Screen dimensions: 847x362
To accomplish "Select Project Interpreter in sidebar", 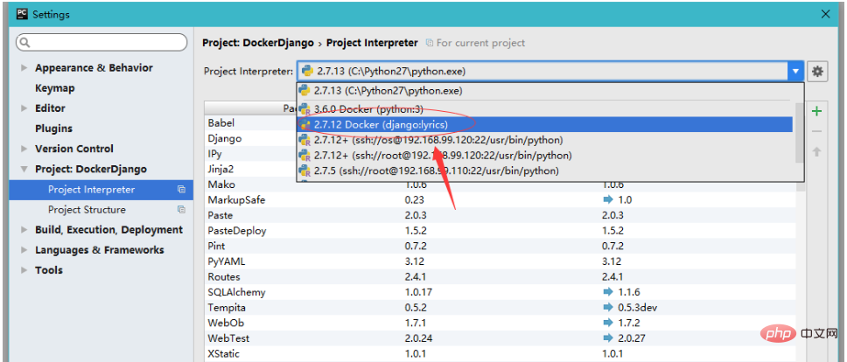I will point(101,190).
